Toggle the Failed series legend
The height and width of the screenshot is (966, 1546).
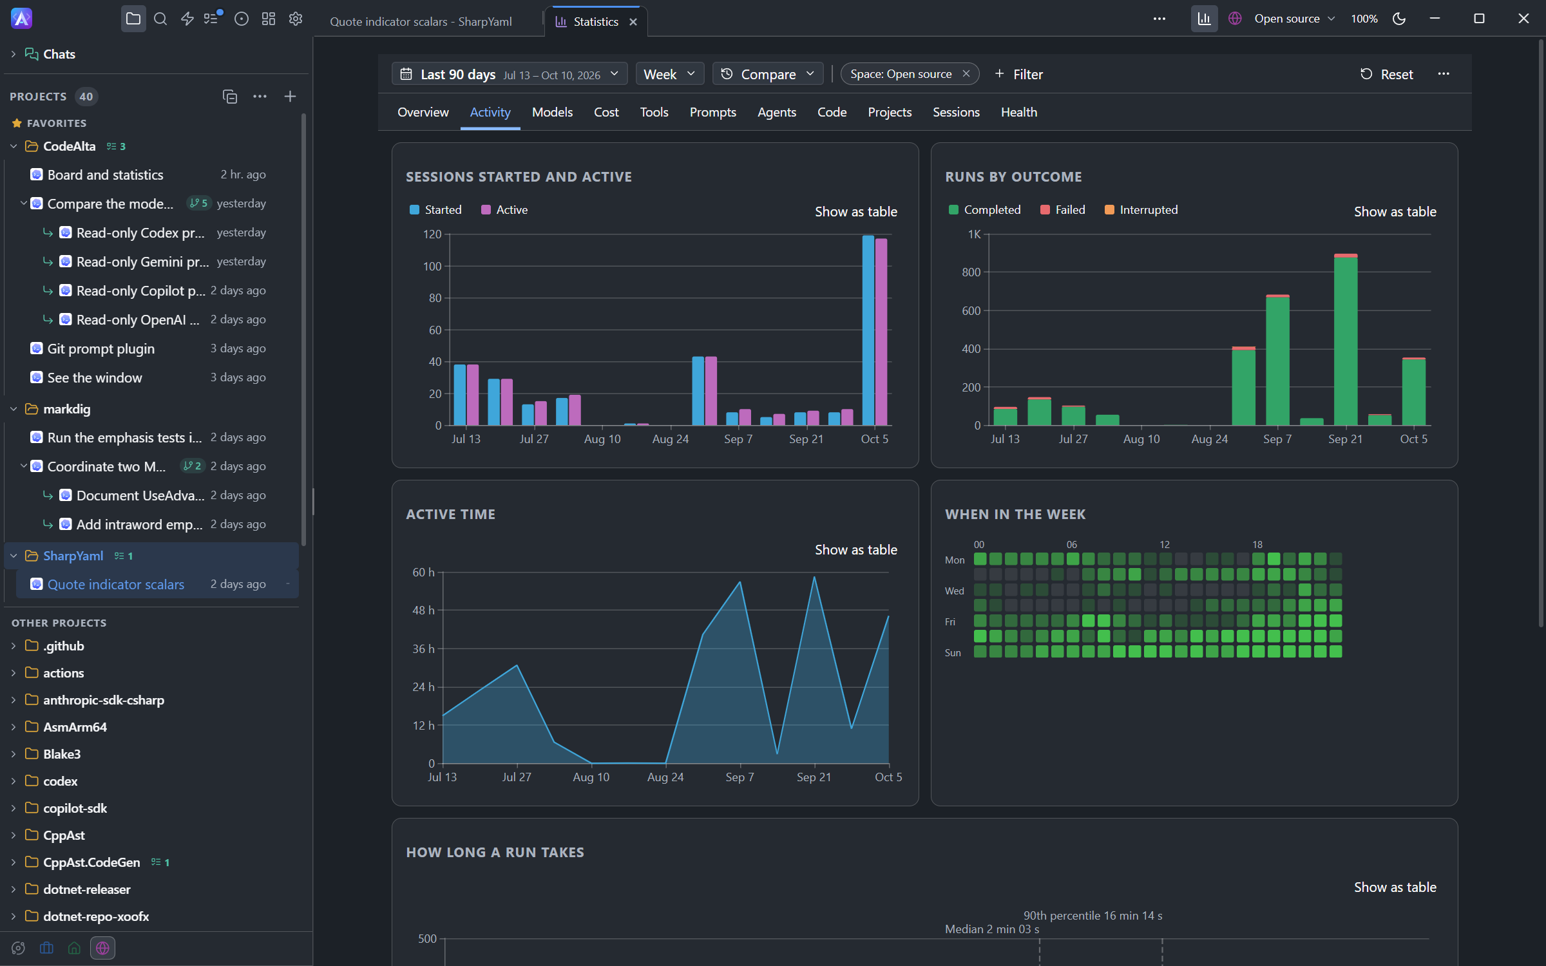(1062, 210)
